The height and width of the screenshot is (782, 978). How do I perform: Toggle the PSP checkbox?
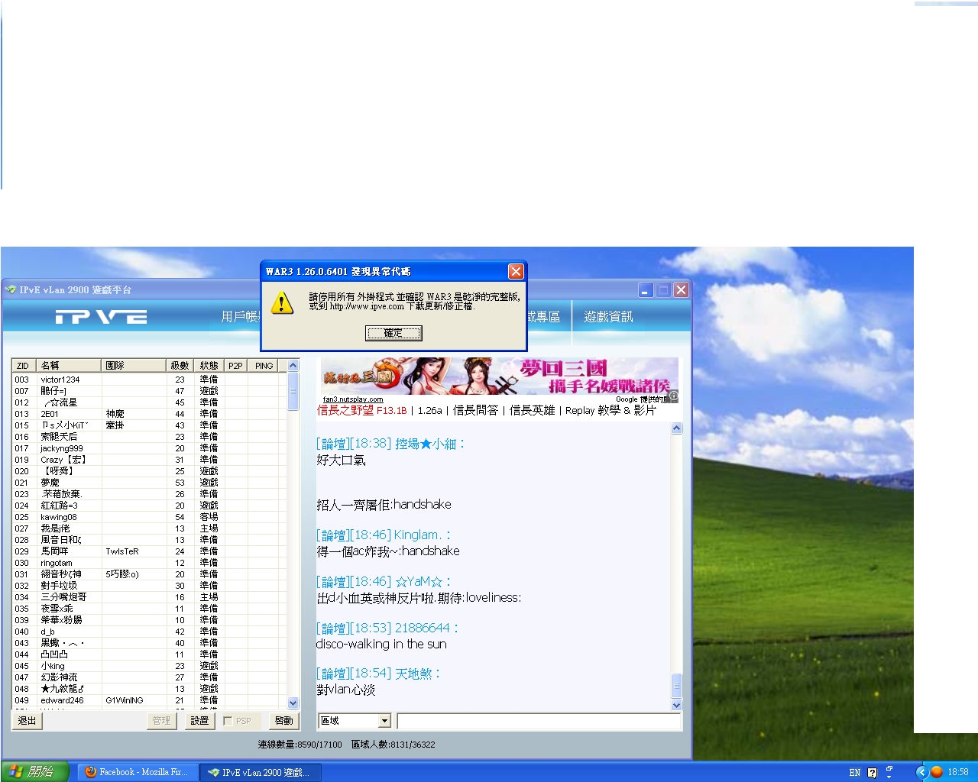coord(228,721)
